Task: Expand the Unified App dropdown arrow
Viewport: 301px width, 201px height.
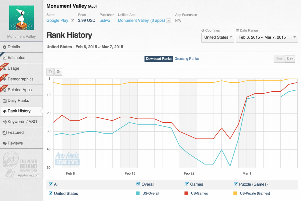Action: pos(169,21)
